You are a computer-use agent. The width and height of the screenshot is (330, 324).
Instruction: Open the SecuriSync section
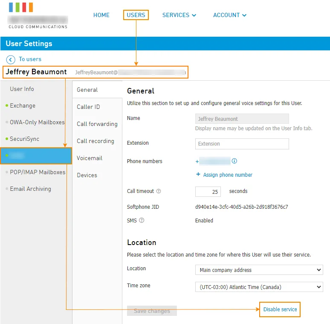tap(24, 139)
